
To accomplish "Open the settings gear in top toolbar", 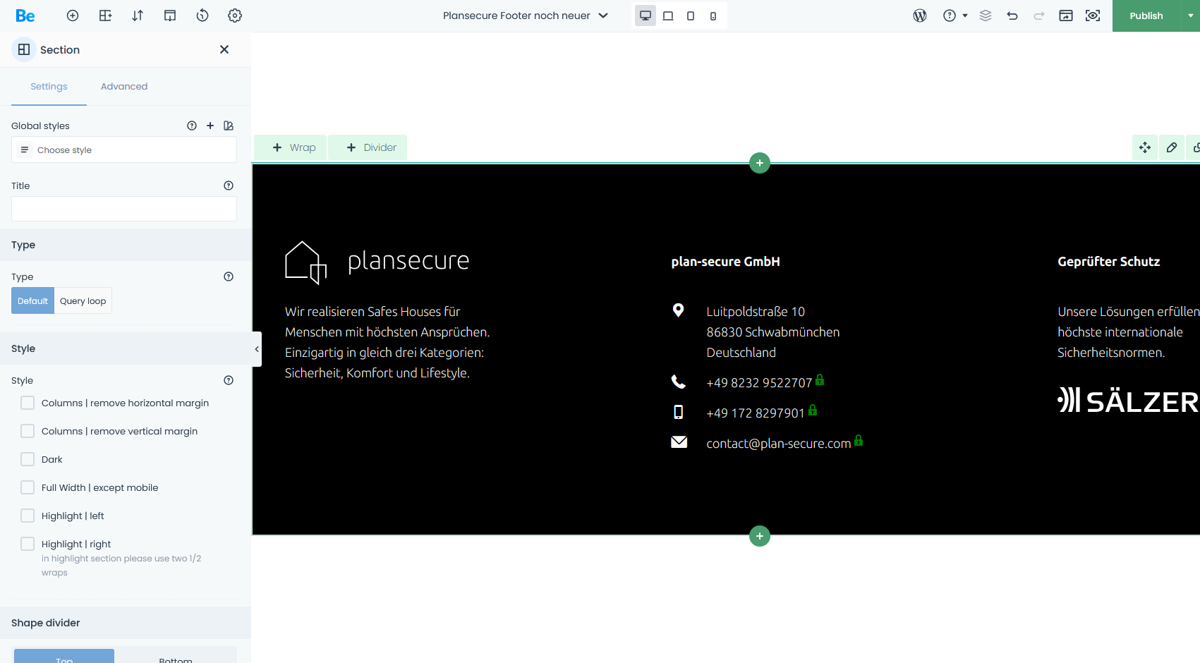I will [x=235, y=16].
